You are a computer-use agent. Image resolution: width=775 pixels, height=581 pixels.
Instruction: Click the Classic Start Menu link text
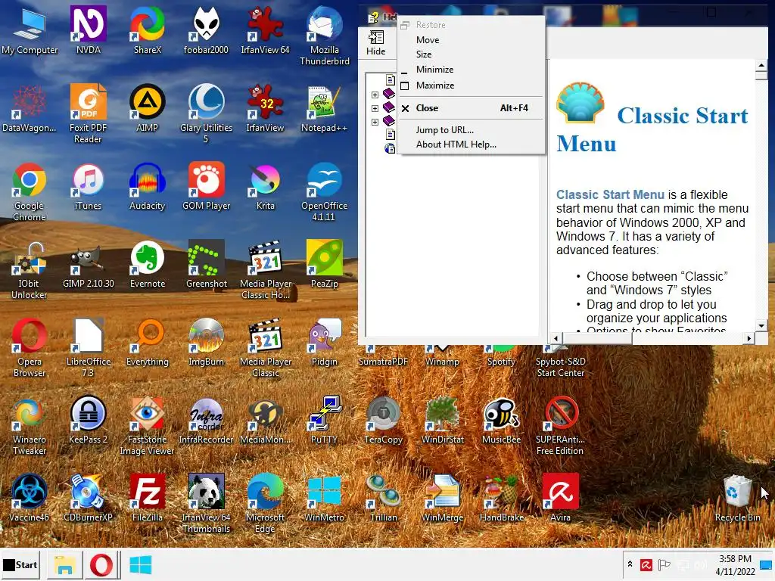click(x=610, y=194)
